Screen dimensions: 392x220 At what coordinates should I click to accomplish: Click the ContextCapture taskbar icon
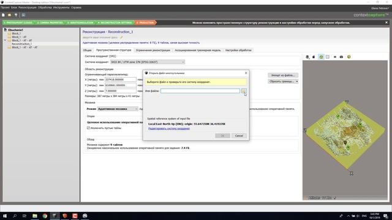coord(55,216)
